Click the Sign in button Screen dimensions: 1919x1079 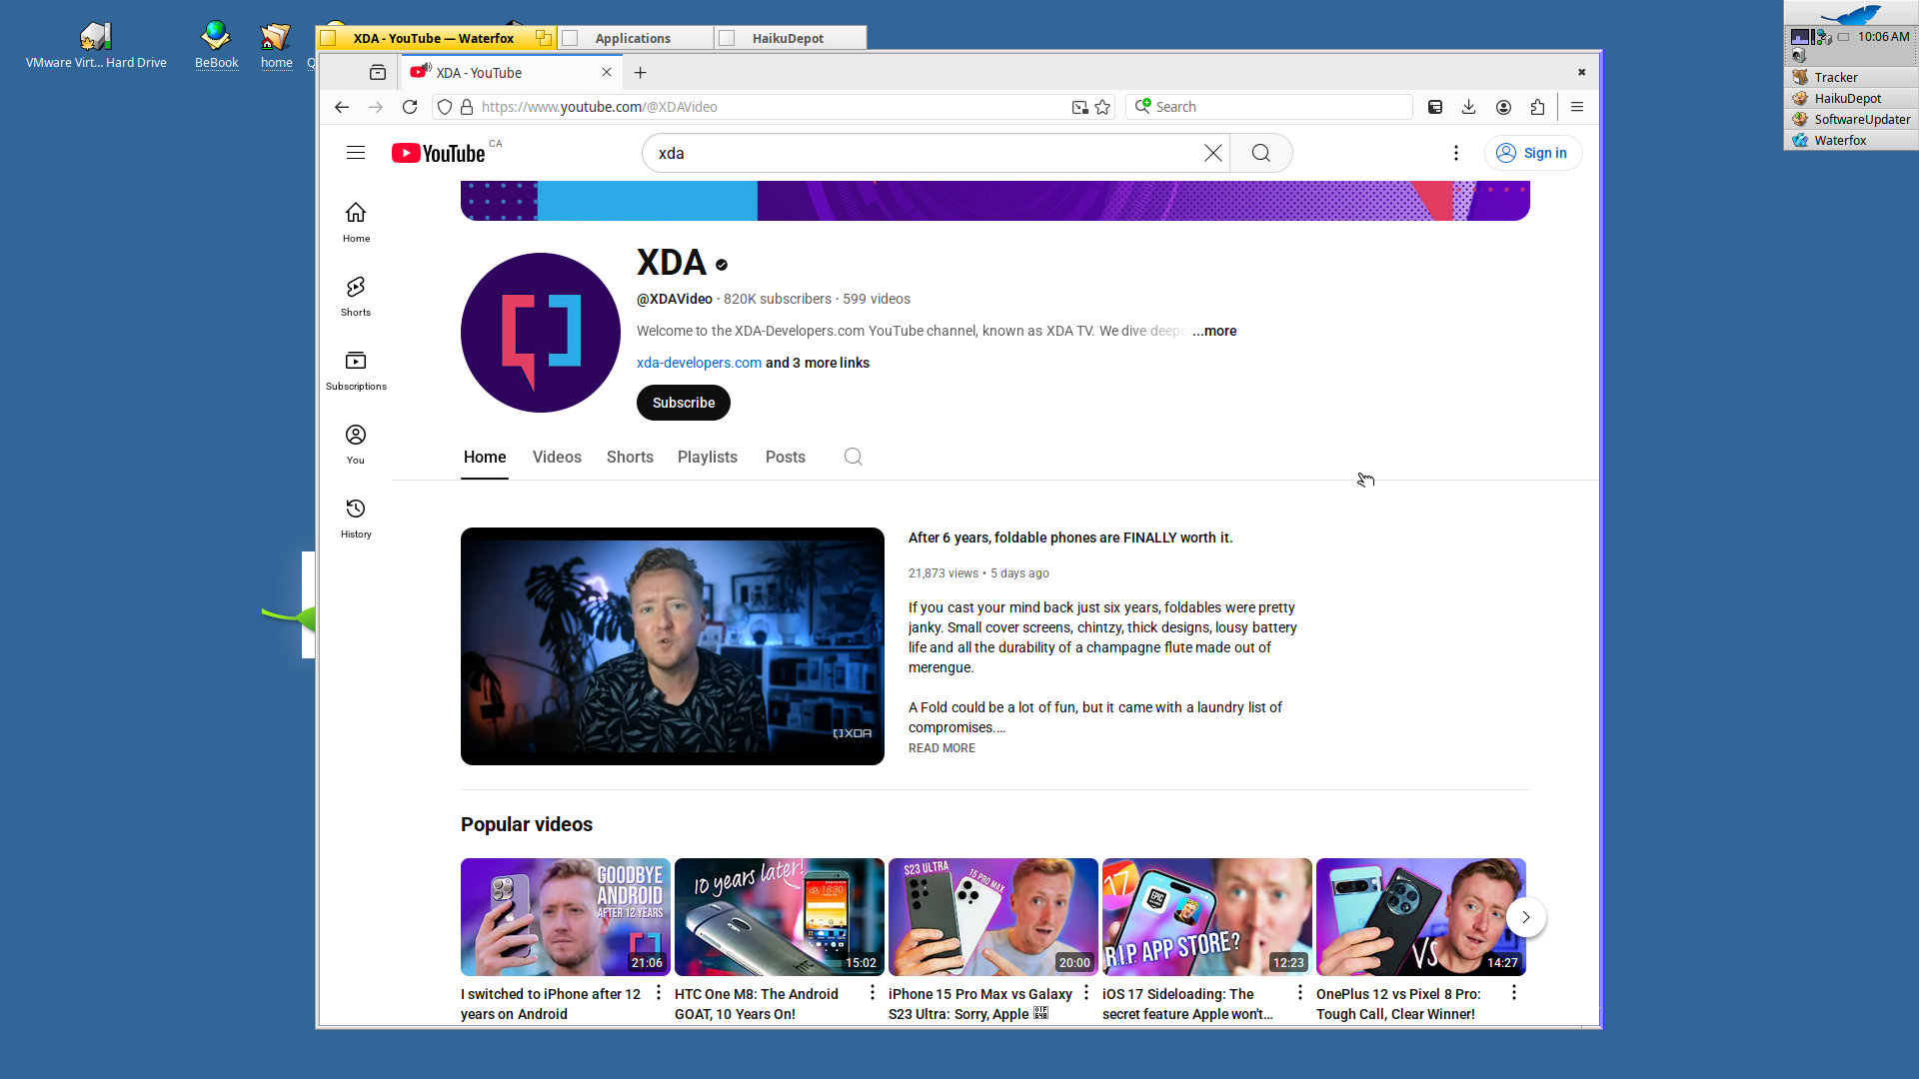(x=1533, y=153)
